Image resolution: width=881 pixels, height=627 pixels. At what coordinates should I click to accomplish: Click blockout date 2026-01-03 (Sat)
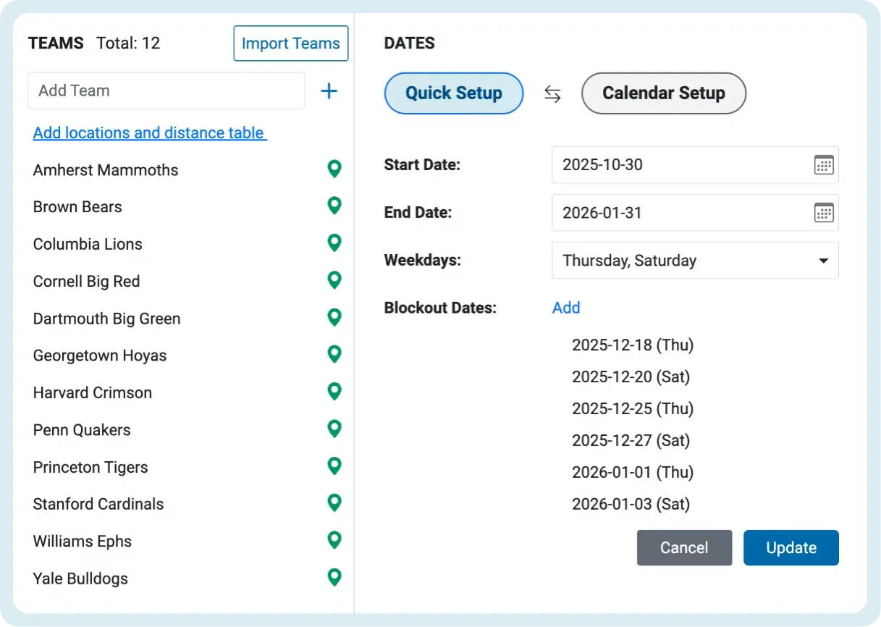(631, 504)
